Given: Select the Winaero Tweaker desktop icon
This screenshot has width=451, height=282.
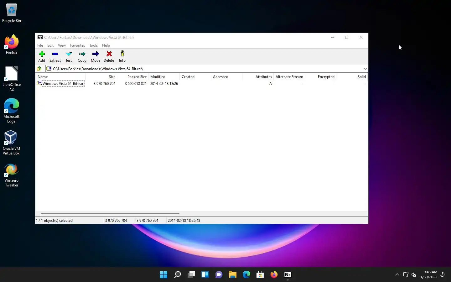Looking at the screenshot, I should tap(12, 175).
